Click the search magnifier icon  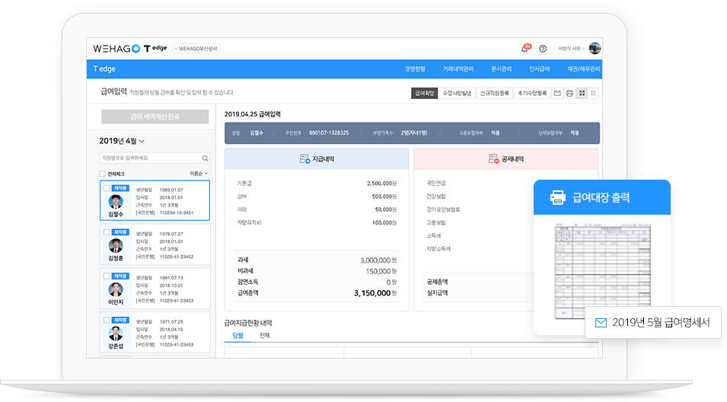pos(205,158)
